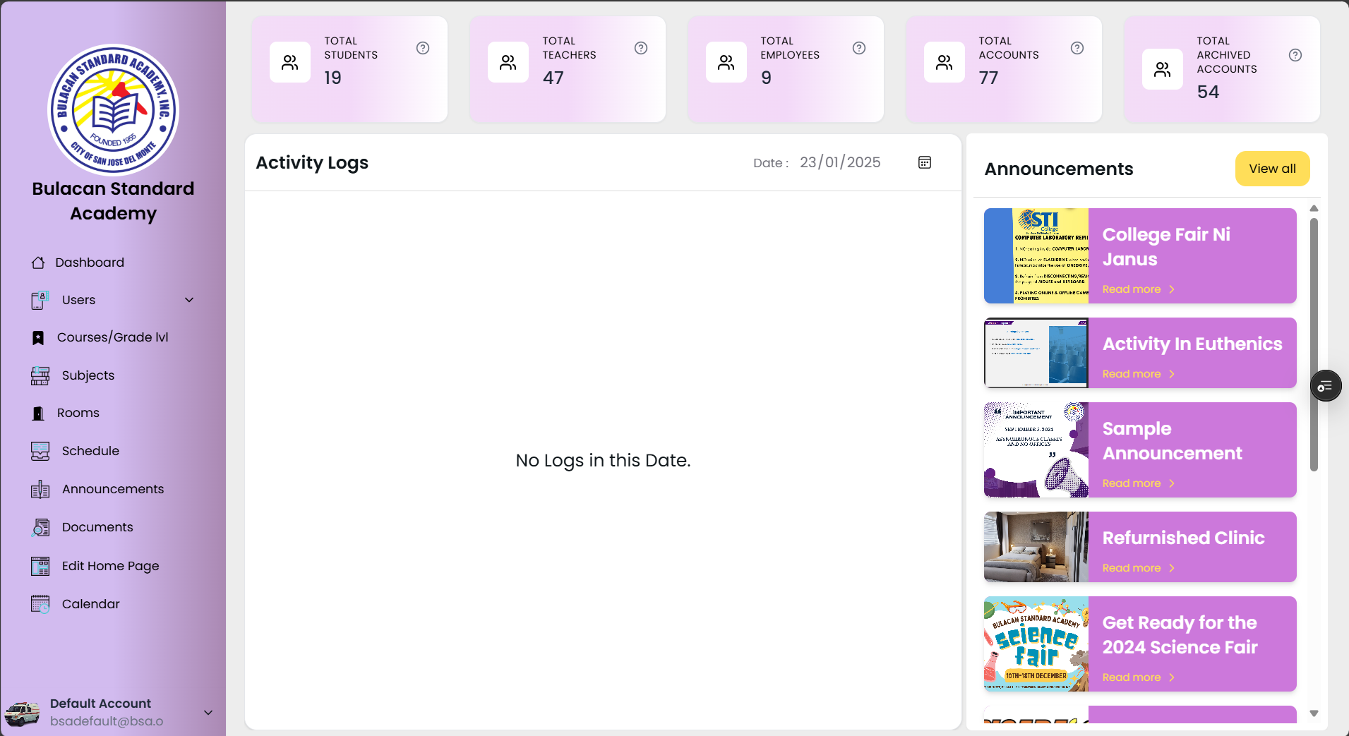The width and height of the screenshot is (1349, 736).
Task: Open Refurnished Clinic bedroom thumbnail
Action: click(1036, 547)
